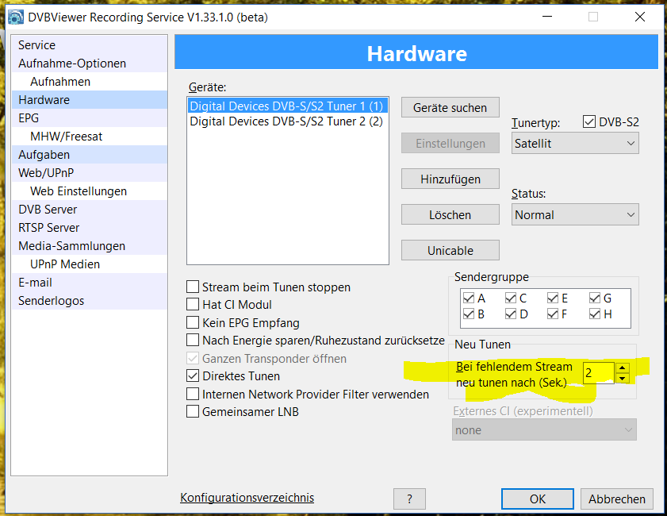This screenshot has height=516, width=667.
Task: Click the Geräte suchen button
Action: [450, 108]
